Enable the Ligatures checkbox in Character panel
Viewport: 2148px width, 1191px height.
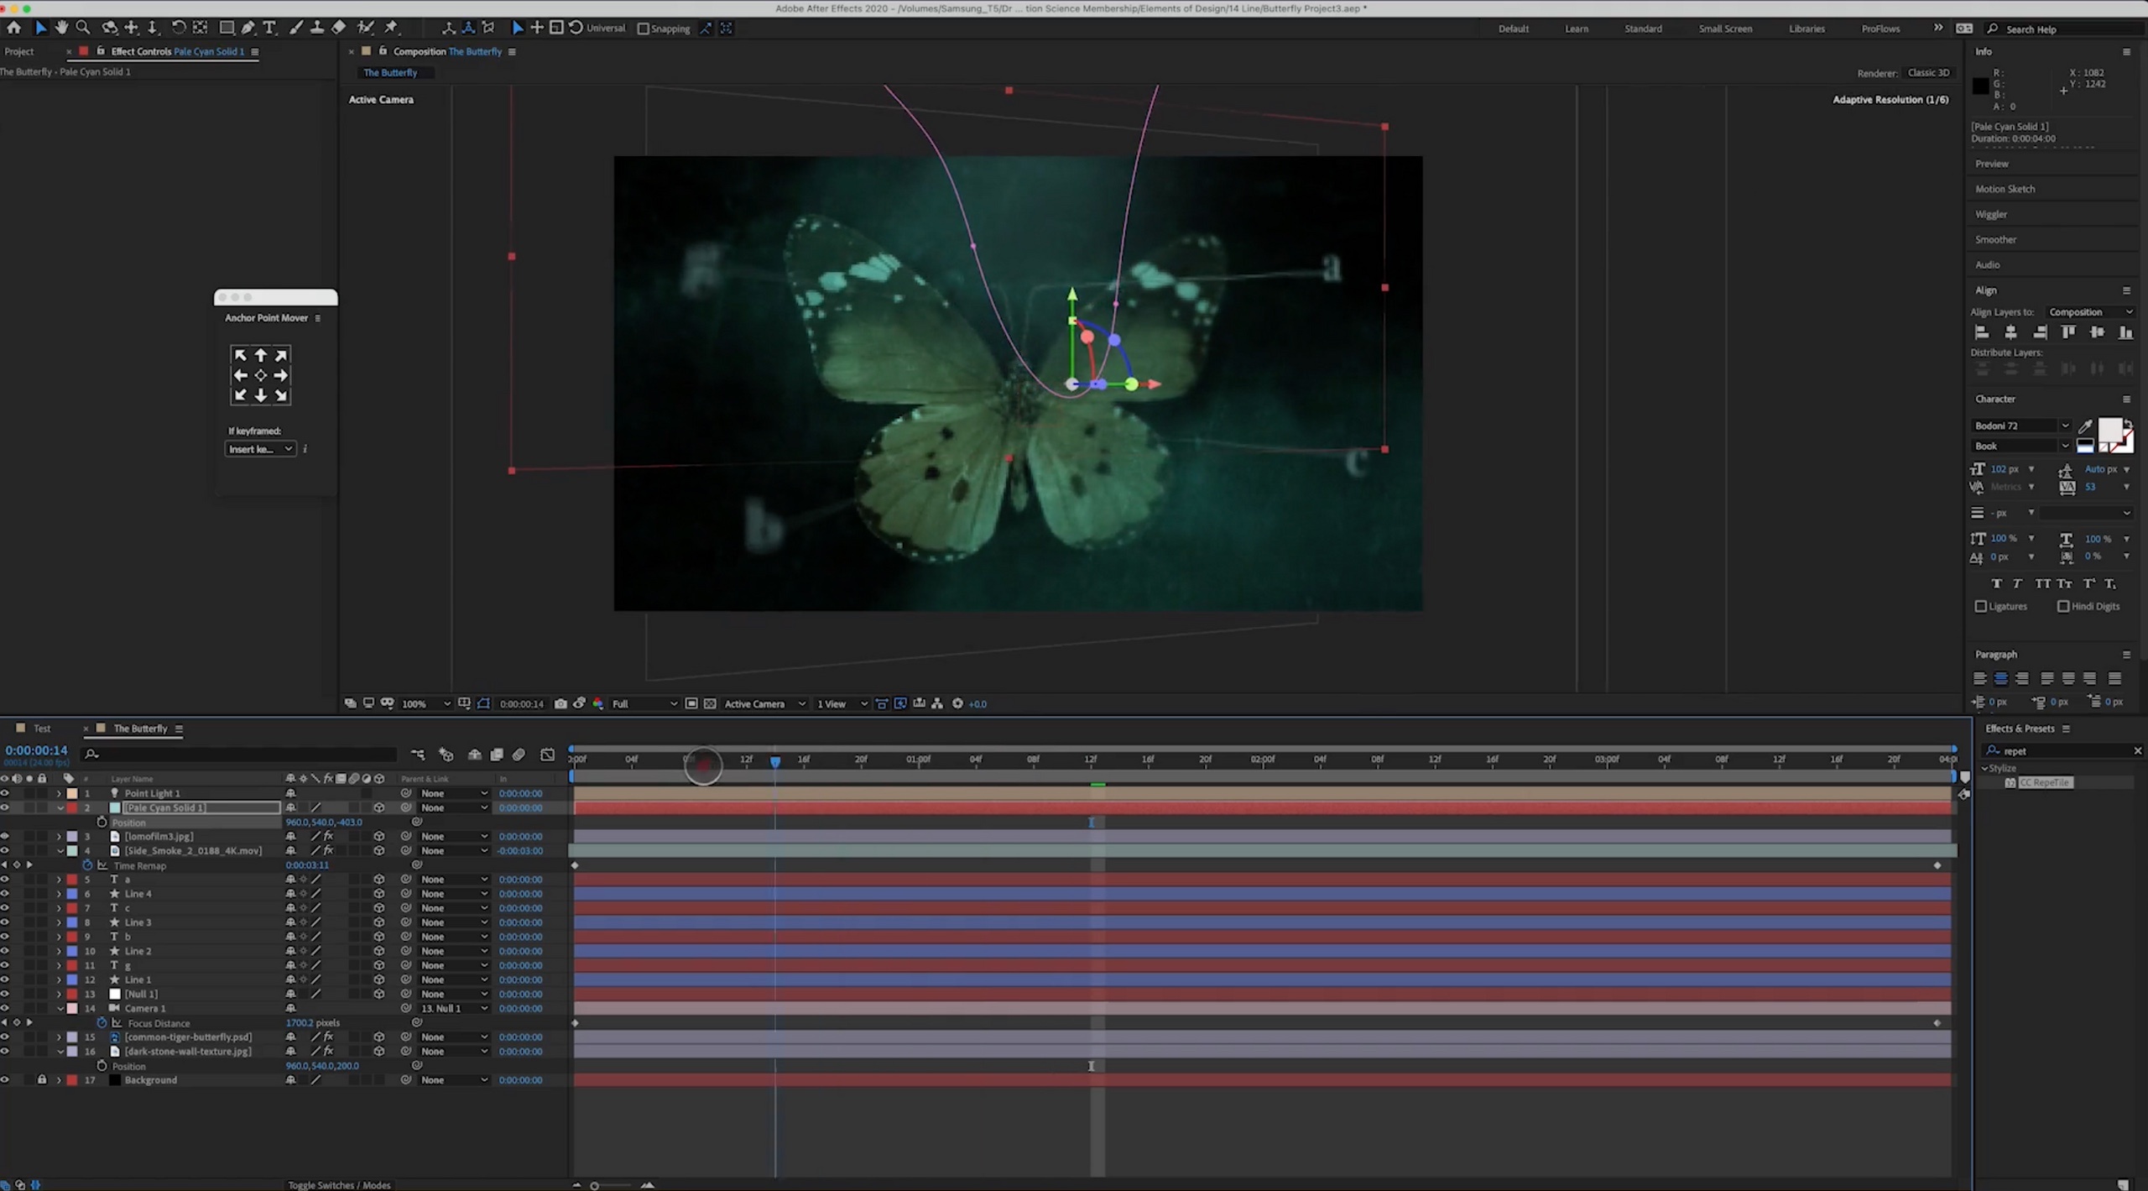tap(1981, 606)
